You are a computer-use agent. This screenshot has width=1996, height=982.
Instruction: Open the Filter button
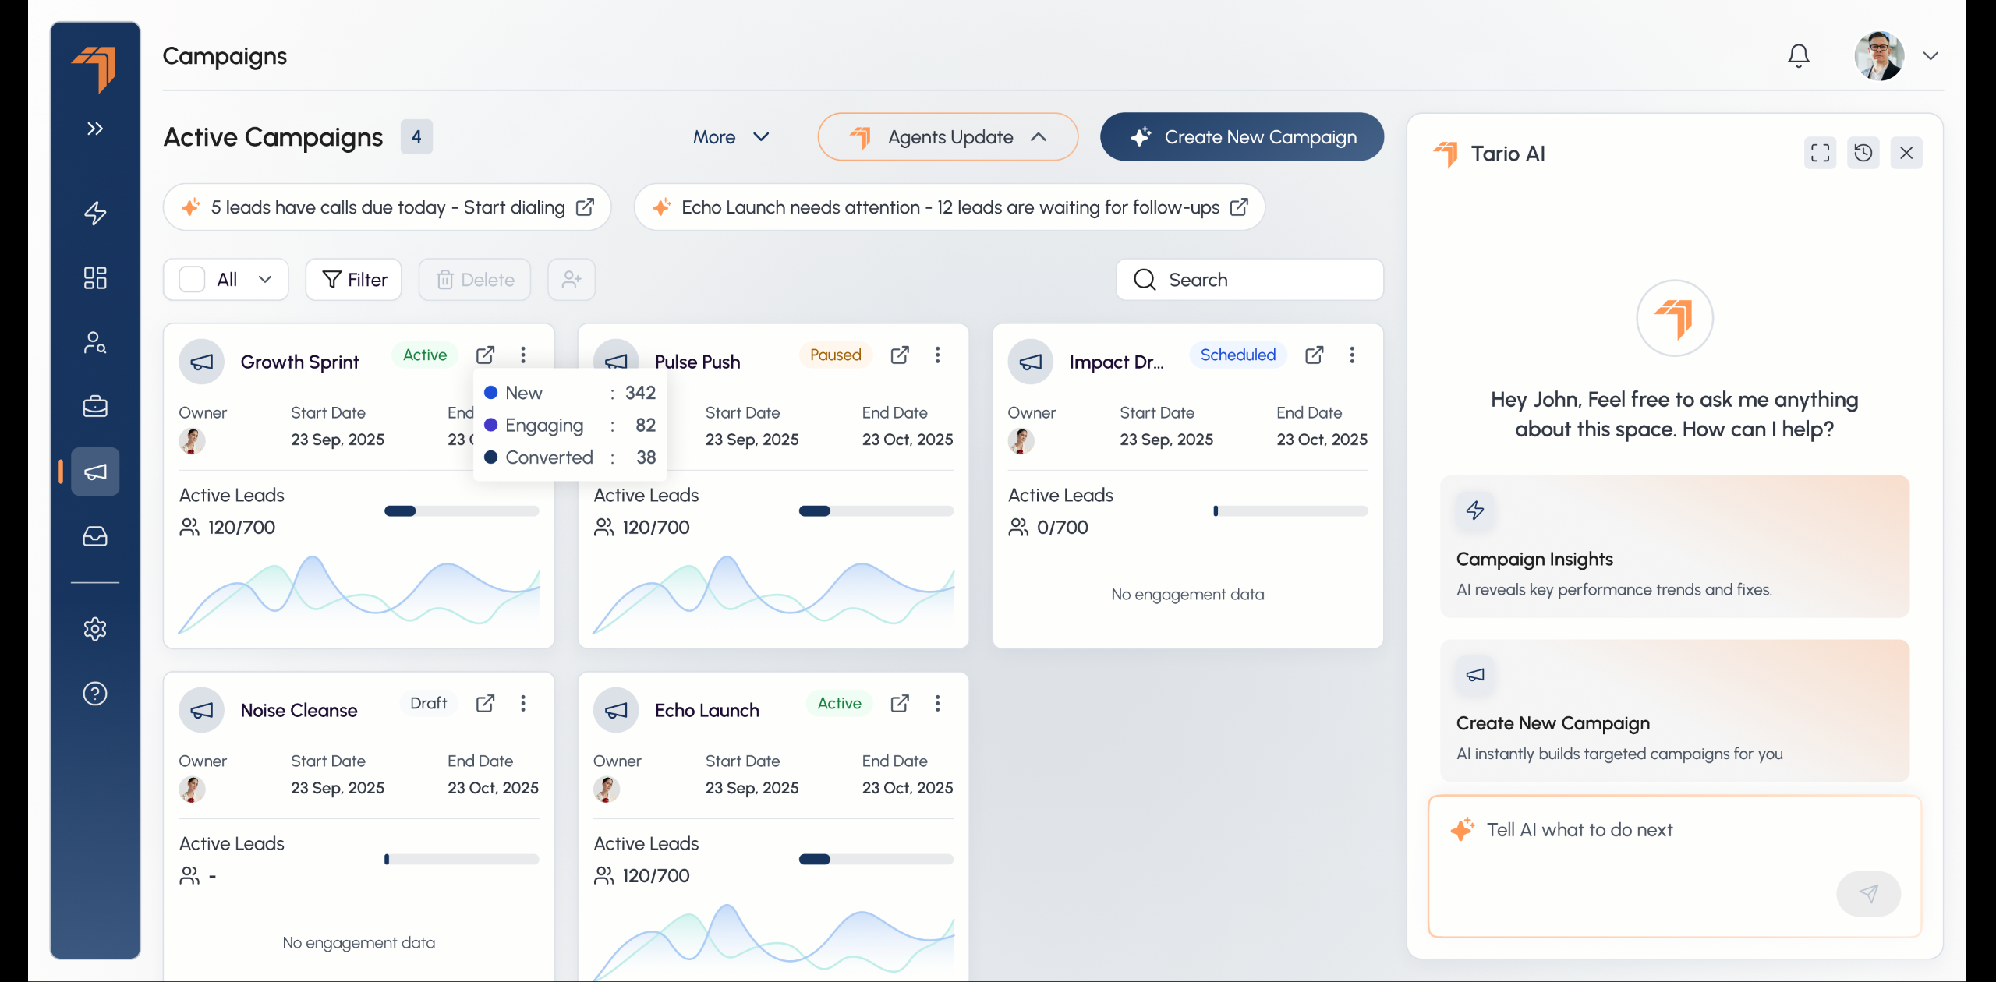[353, 280]
